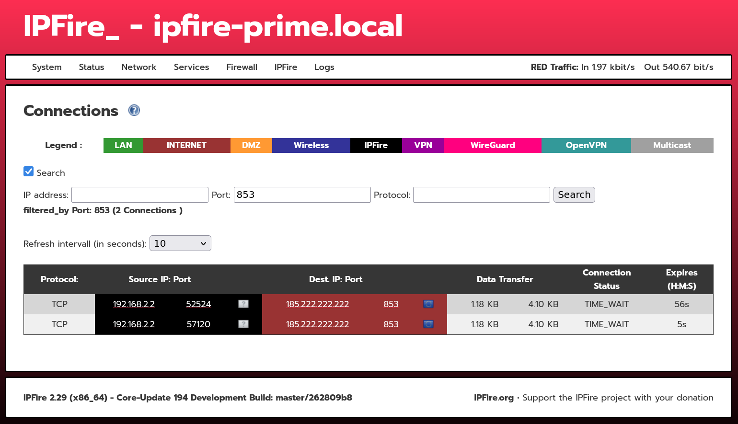
Task: Uncheck the Search checkbox
Action: 29,172
